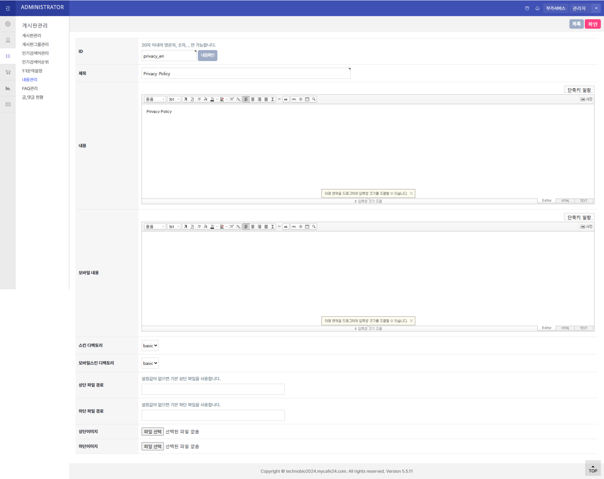Click the shop storefront icon in top bar
The image size is (604, 479).
click(x=527, y=8)
